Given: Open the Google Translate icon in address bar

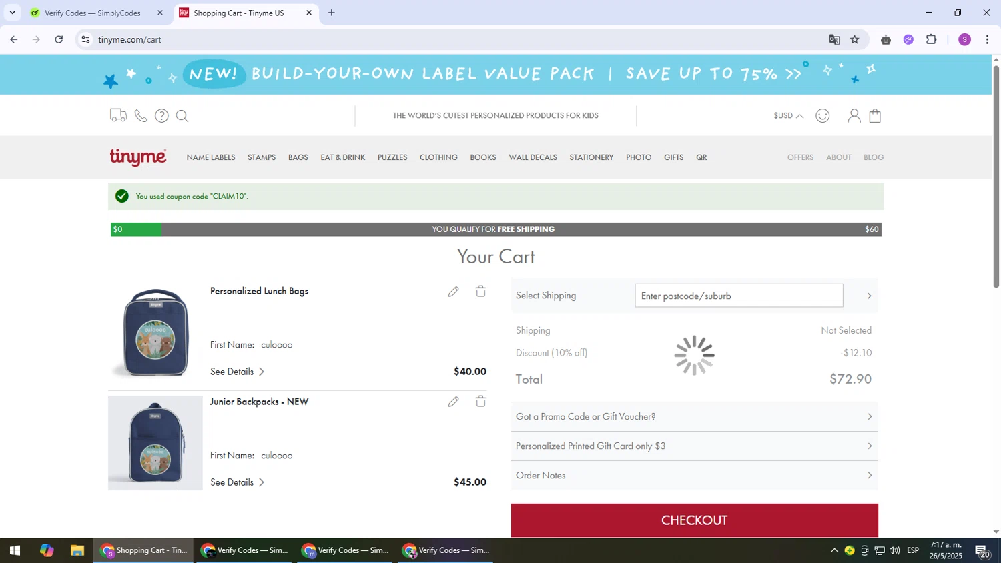Looking at the screenshot, I should point(834,39).
